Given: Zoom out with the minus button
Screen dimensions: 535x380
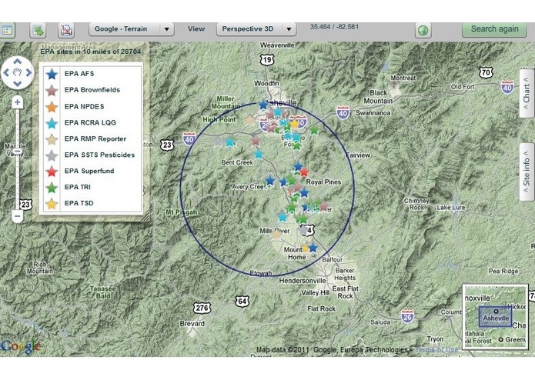Looking at the screenshot, I should [x=18, y=216].
